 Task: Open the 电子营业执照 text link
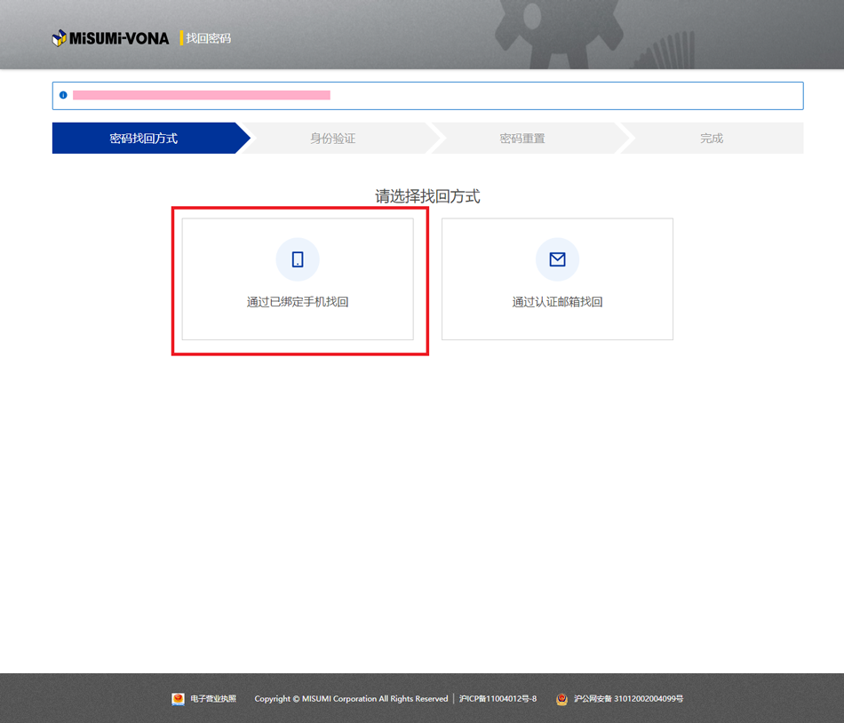pyautogui.click(x=213, y=699)
